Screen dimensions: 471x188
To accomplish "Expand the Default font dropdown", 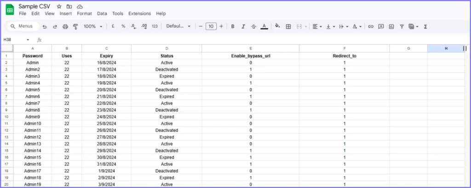I will pos(178,27).
